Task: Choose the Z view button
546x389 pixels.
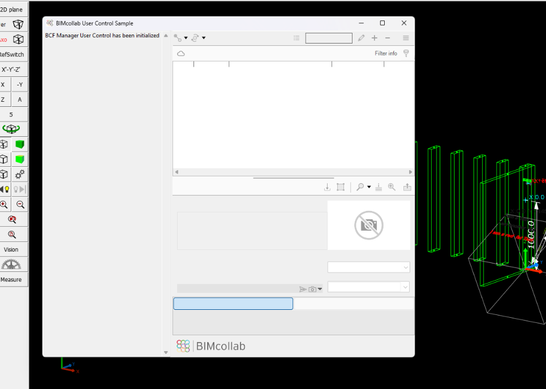Action: tap(3, 100)
